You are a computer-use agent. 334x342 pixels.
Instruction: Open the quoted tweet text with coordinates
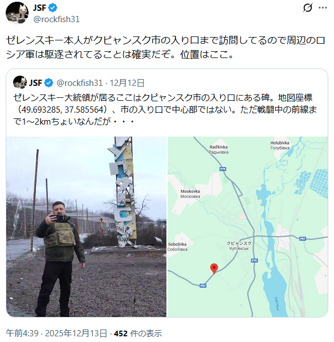(x=165, y=109)
